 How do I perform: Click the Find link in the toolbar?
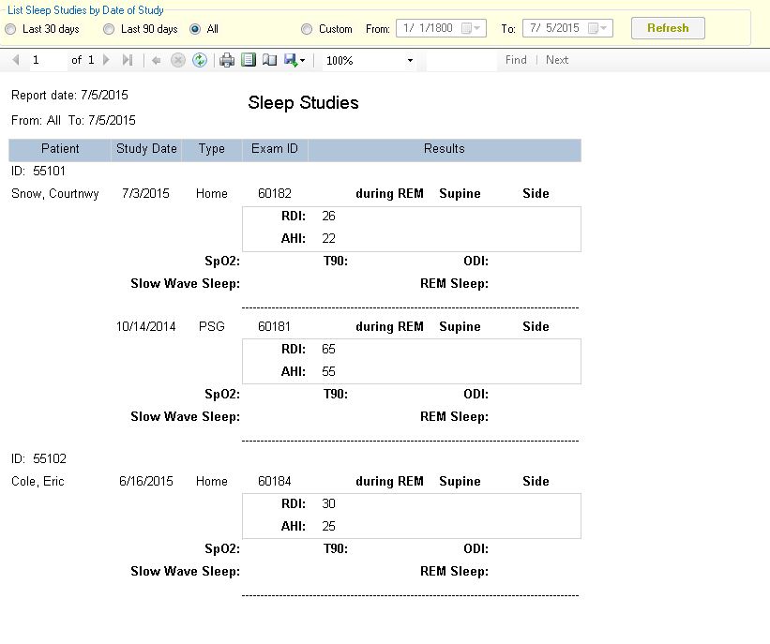point(515,60)
